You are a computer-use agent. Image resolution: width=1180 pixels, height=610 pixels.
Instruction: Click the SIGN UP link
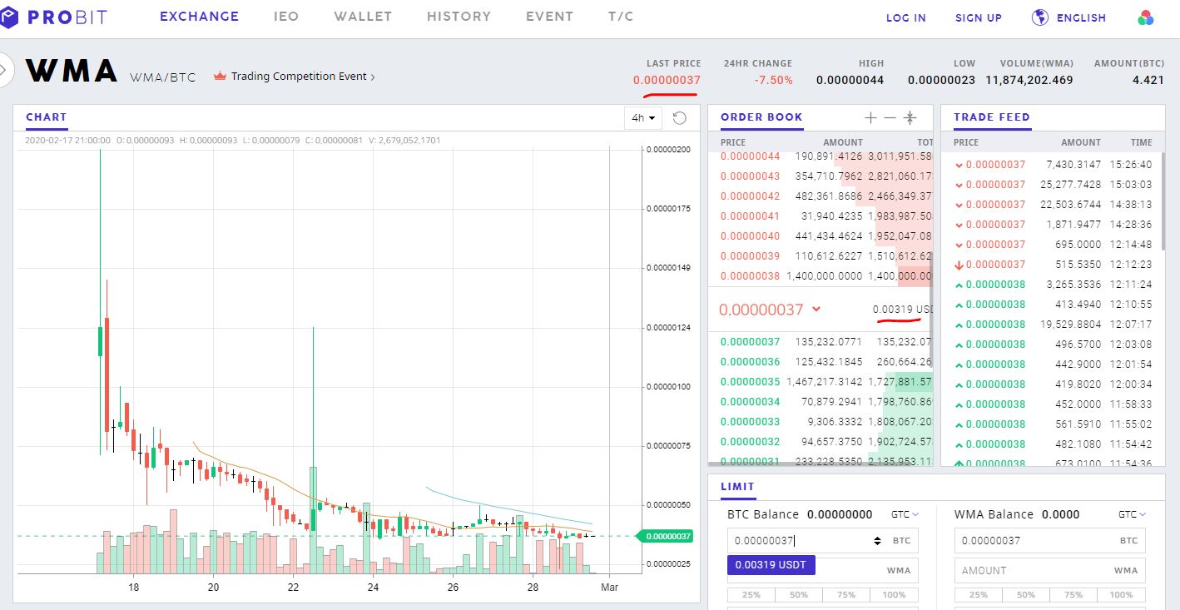[979, 17]
